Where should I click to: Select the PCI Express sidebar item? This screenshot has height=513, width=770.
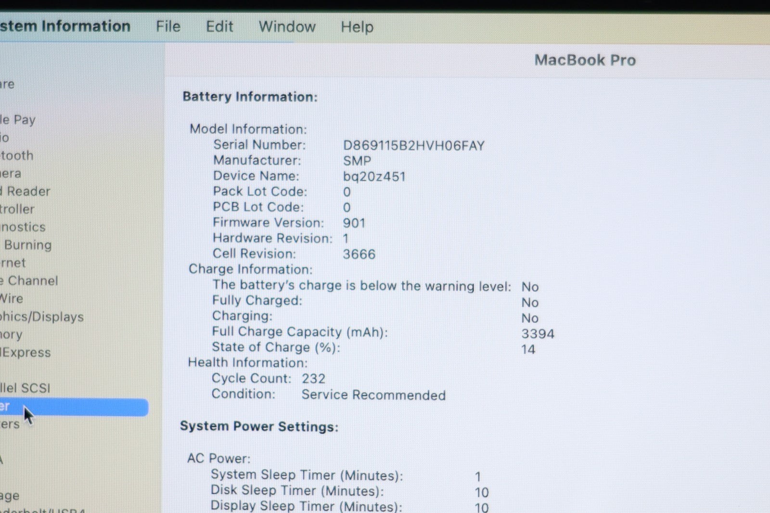[x=25, y=352]
